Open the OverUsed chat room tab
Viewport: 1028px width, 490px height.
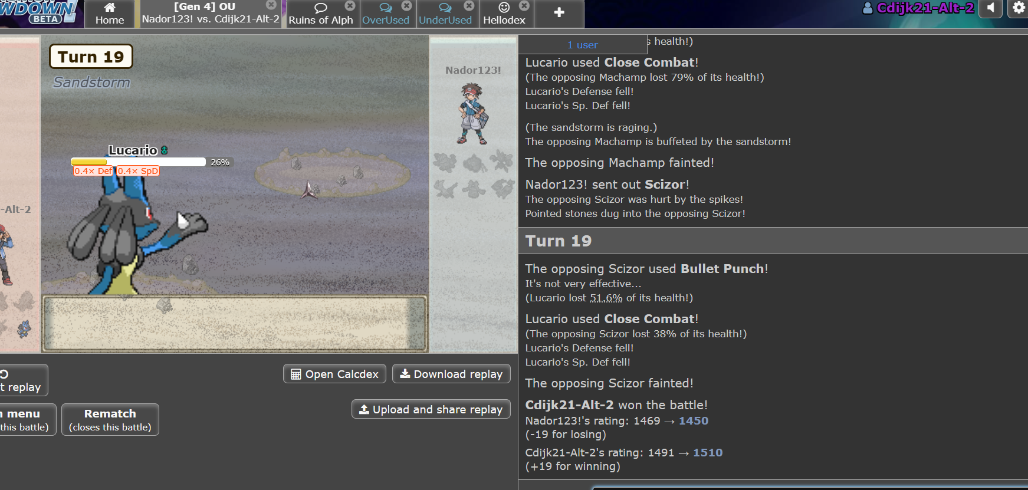[x=386, y=14]
